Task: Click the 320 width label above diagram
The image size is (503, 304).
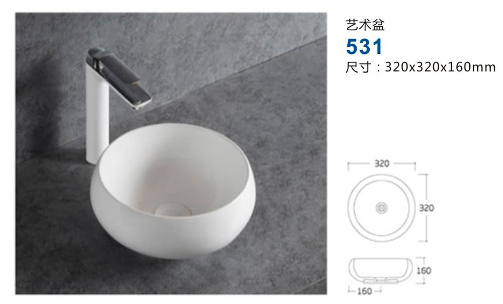Action: pos(382,164)
